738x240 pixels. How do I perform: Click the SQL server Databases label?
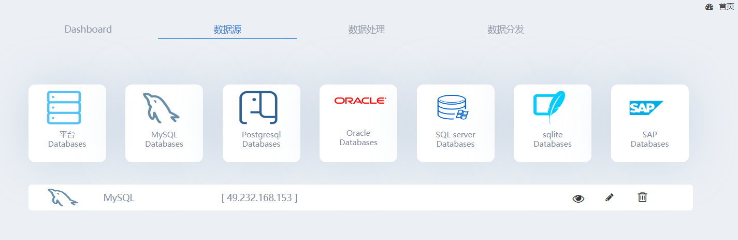click(x=456, y=139)
